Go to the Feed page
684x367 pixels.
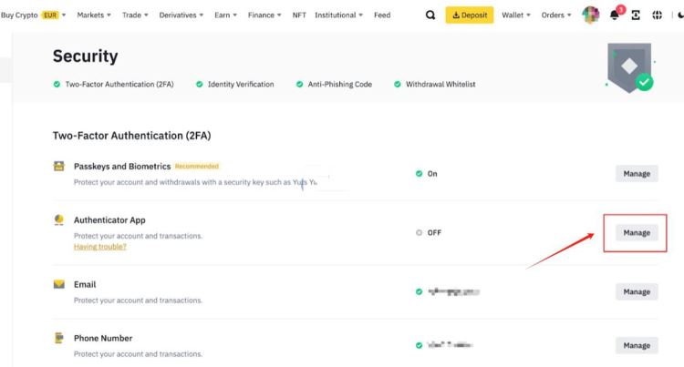(x=382, y=15)
